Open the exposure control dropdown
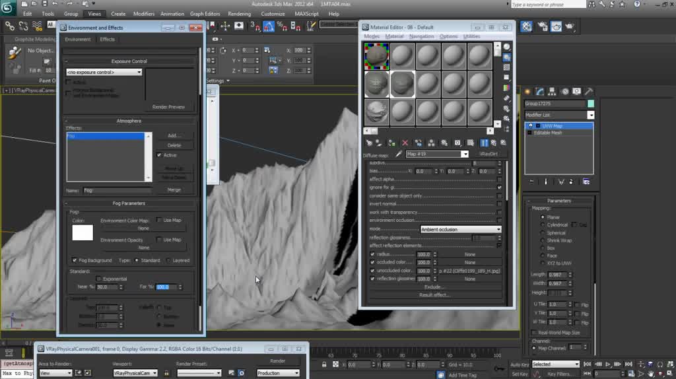The width and height of the screenshot is (676, 379). [104, 72]
